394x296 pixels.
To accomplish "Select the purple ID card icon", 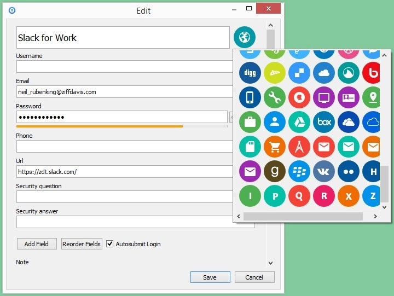I will pyautogui.click(x=349, y=97).
